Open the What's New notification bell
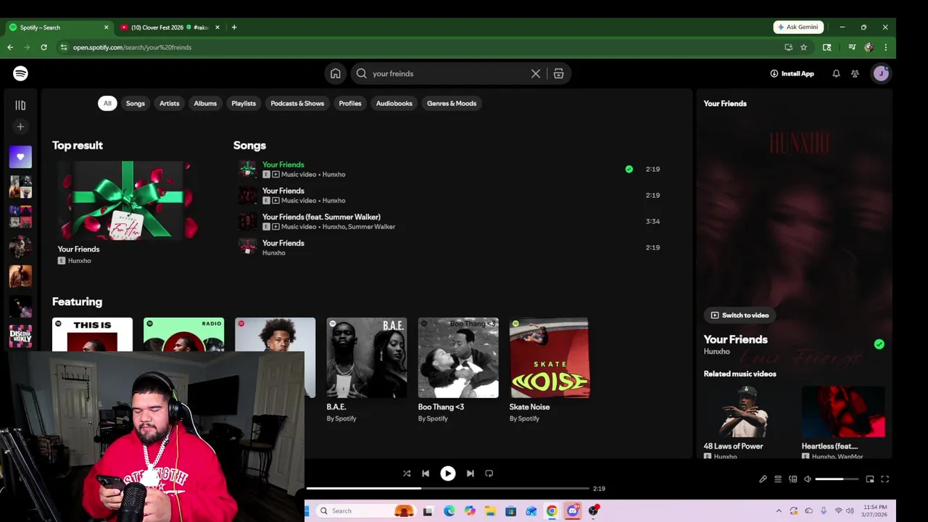 [836, 73]
